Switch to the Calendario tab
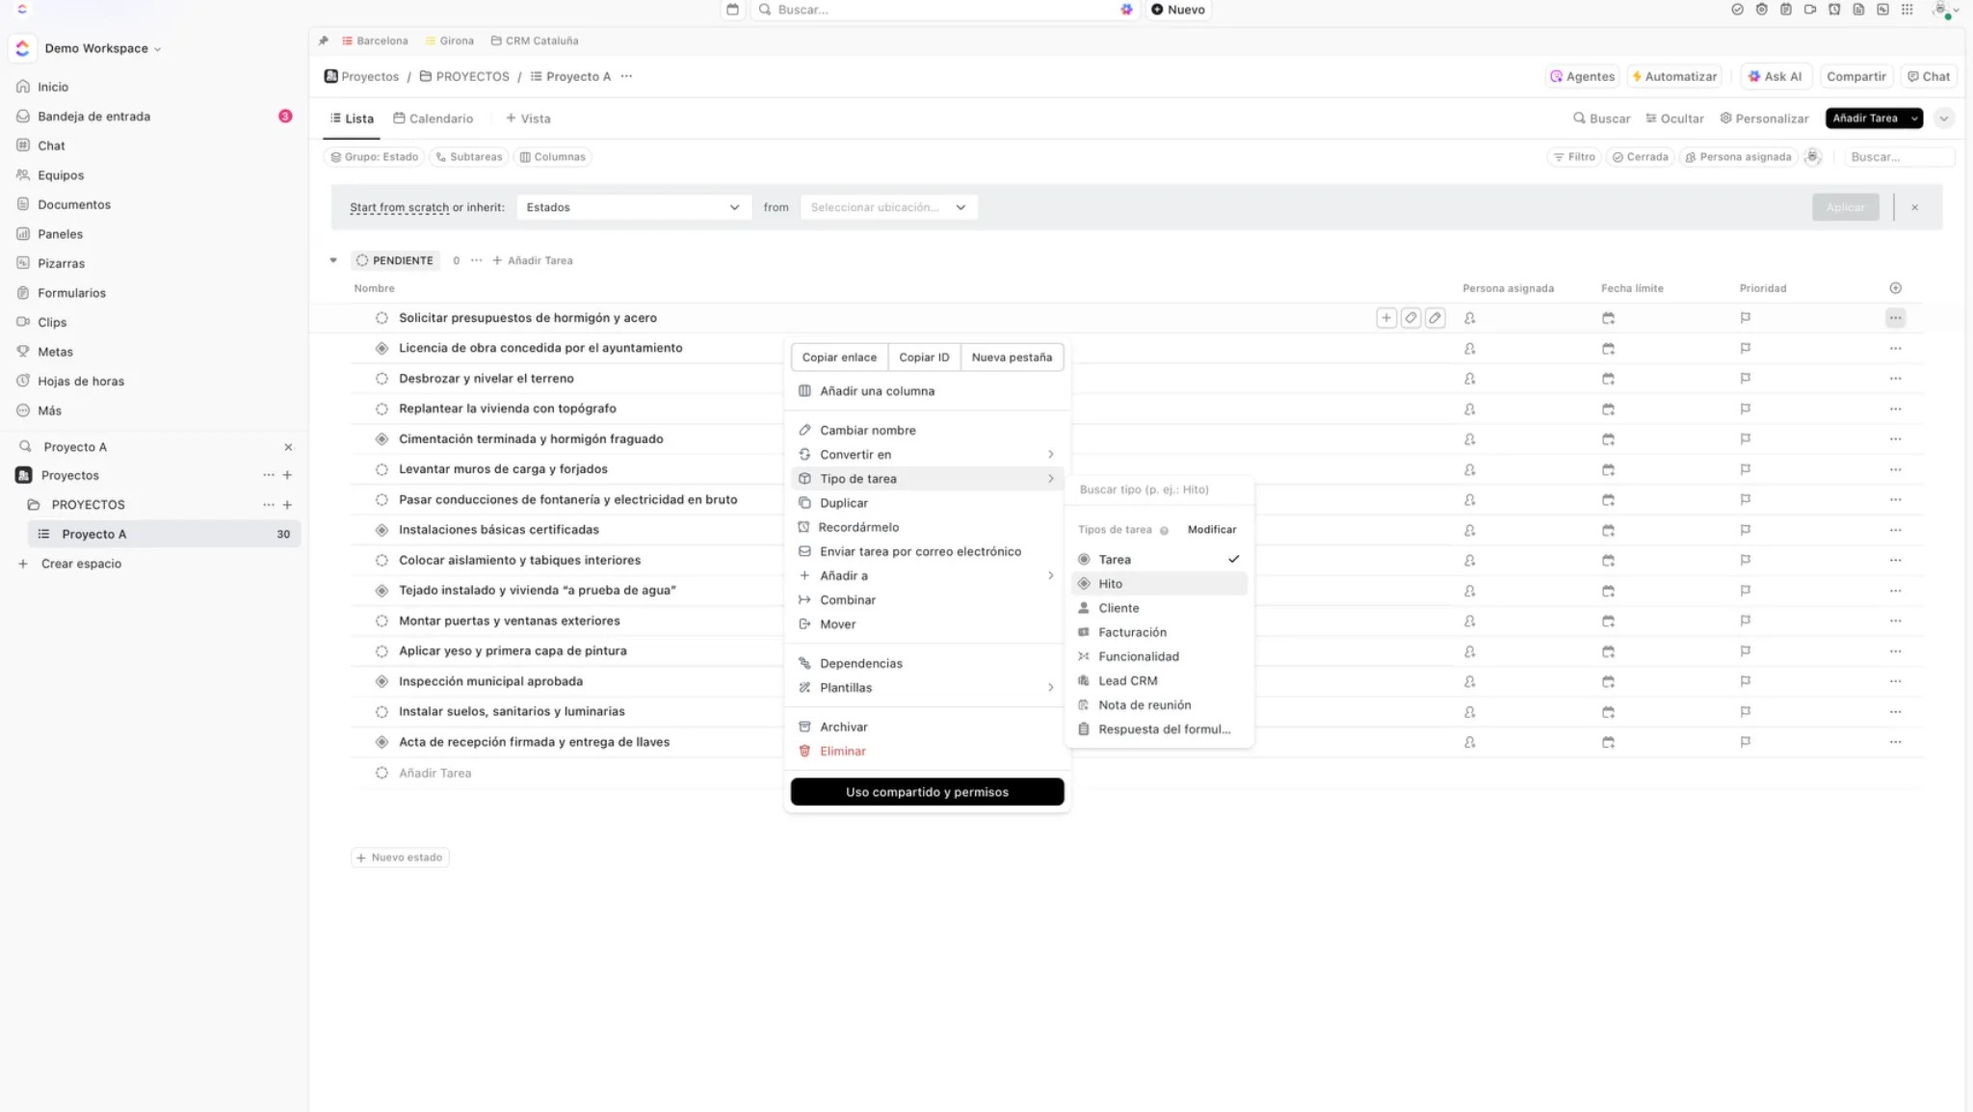Viewport: 1973px width, 1112px height. pyautogui.click(x=434, y=118)
